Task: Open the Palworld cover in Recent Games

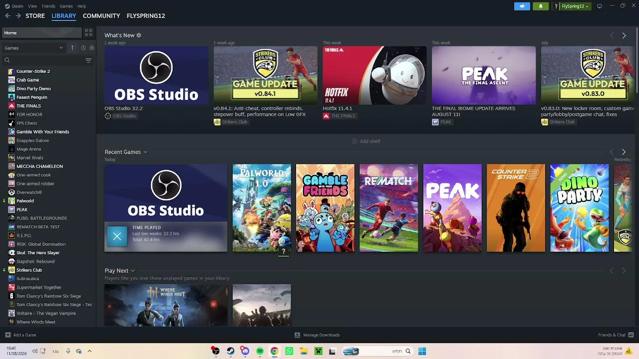Action: (x=262, y=208)
